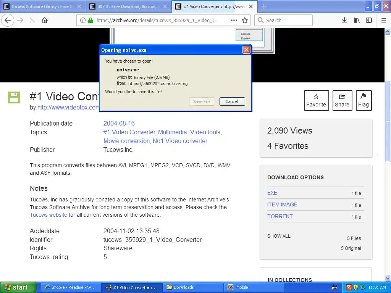Click the system tray icon next to the clock

(x=363, y=288)
